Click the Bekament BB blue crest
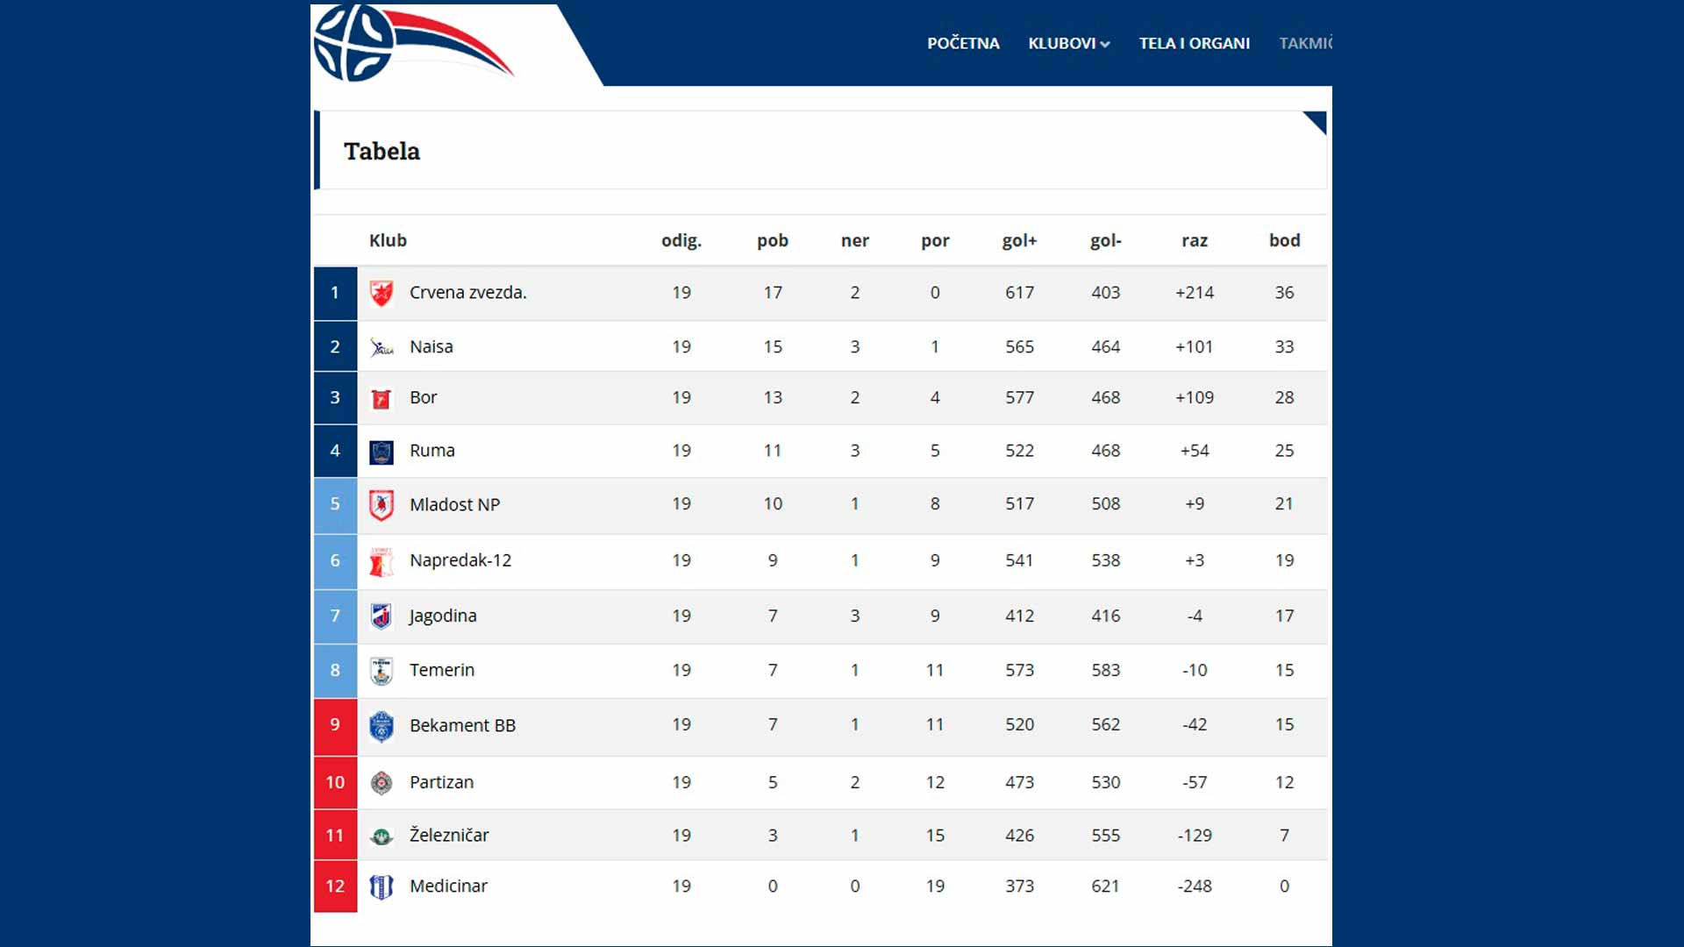 (381, 726)
